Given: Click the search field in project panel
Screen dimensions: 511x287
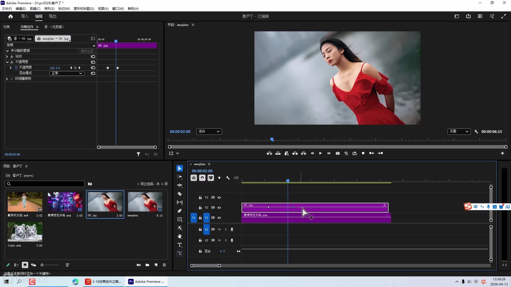Looking at the screenshot, I should point(45,184).
